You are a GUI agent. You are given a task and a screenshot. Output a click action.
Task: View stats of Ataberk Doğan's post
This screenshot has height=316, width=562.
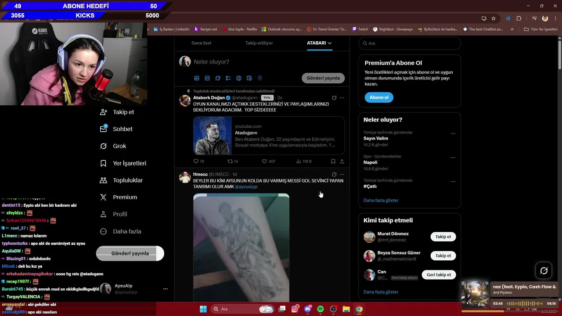pyautogui.click(x=304, y=161)
